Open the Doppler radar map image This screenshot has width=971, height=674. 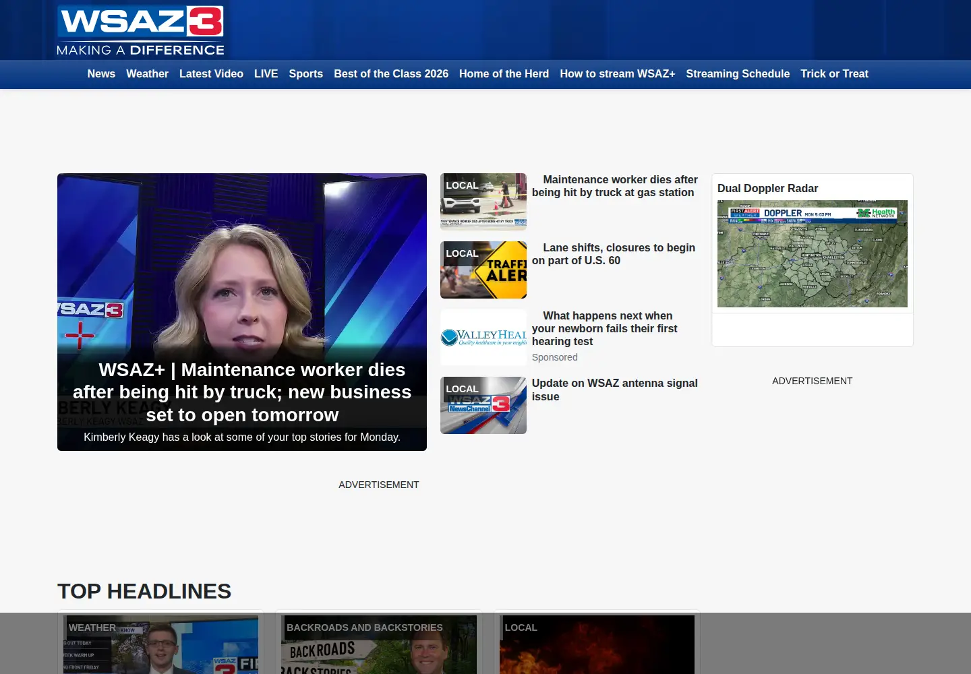(813, 253)
